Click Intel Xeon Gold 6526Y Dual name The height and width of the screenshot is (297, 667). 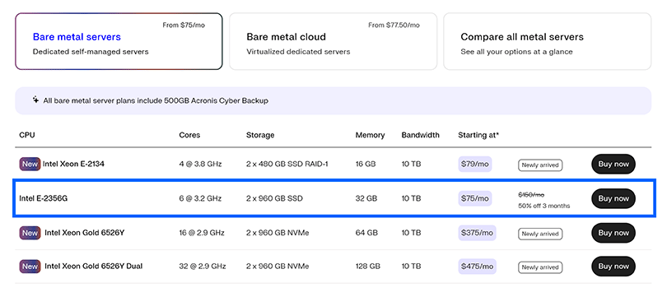[94, 267]
